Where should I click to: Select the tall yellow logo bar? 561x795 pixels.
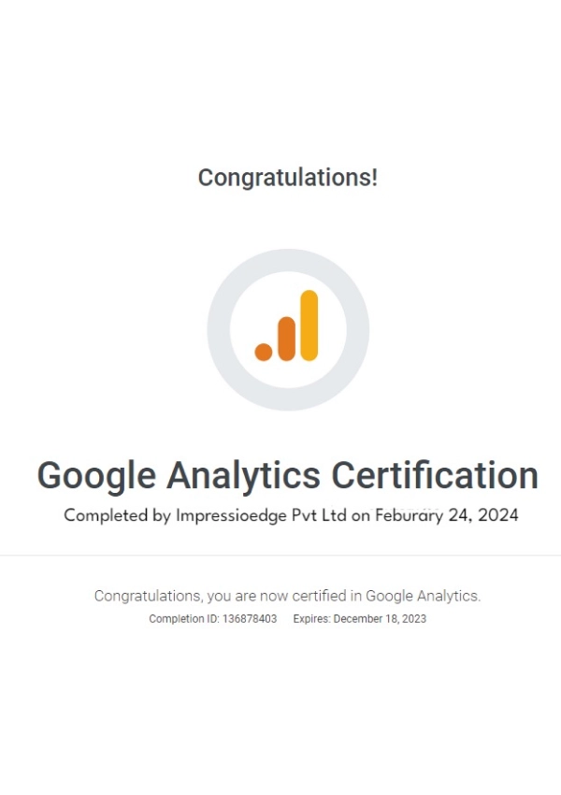[x=309, y=325]
